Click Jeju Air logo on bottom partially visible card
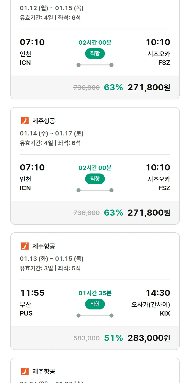 click(x=25, y=371)
